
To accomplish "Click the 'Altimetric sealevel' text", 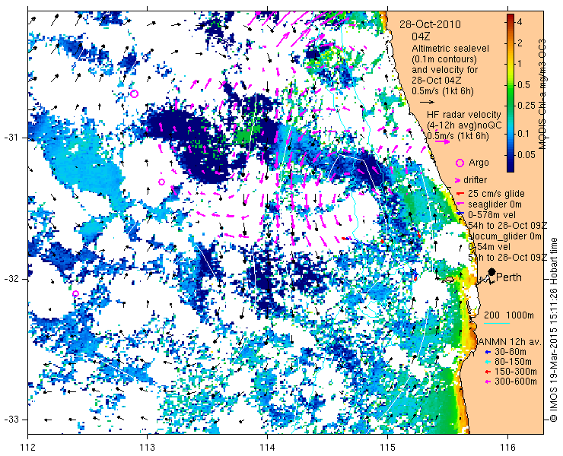I will pos(450,48).
